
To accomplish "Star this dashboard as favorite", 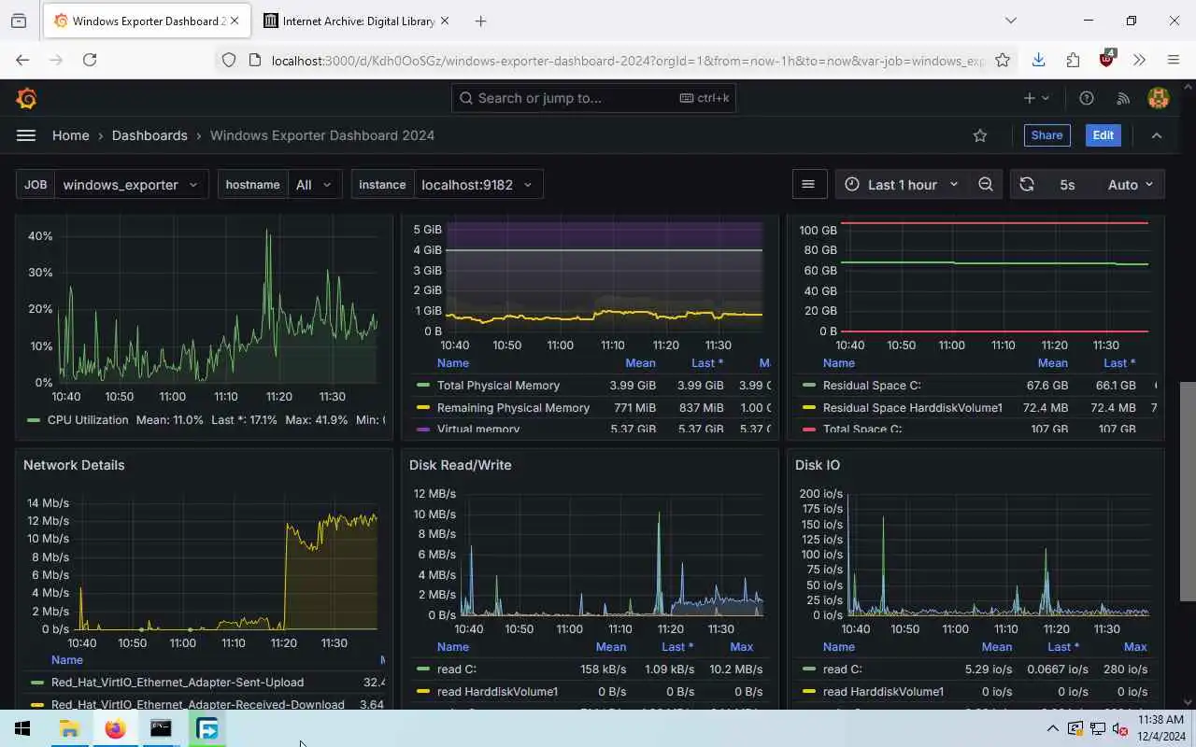I will [x=980, y=135].
